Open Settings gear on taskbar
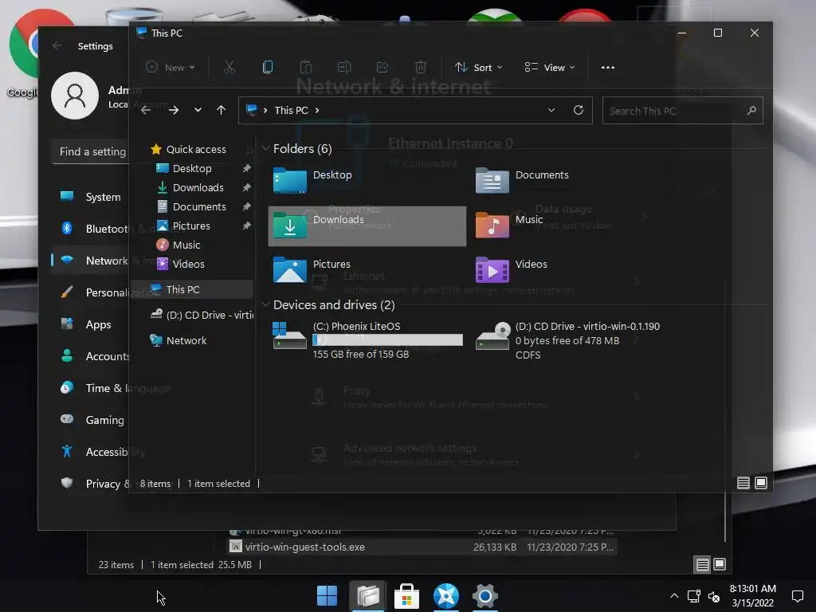Screen dimensions: 816x612 tap(485, 595)
